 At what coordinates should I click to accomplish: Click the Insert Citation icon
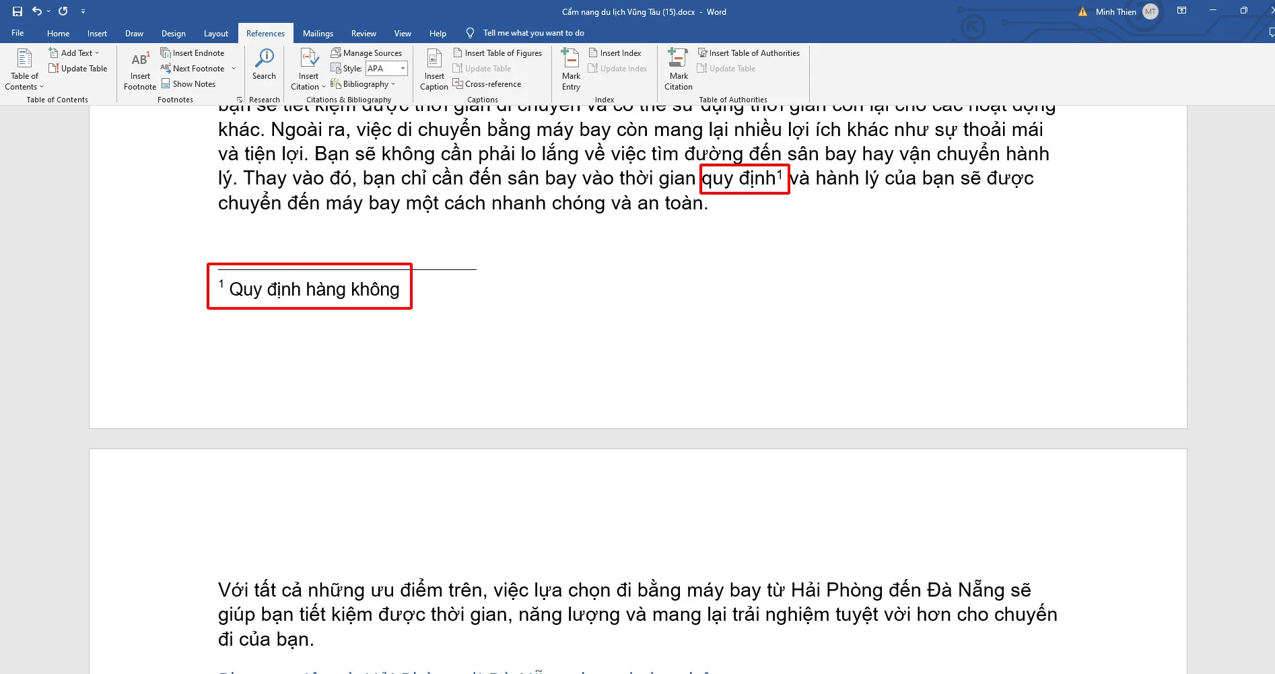309,59
